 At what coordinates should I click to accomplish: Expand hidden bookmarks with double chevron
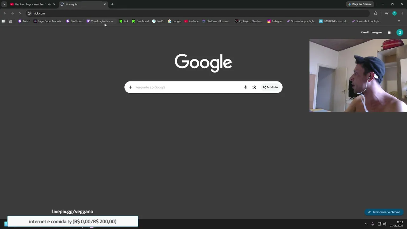coord(399,21)
